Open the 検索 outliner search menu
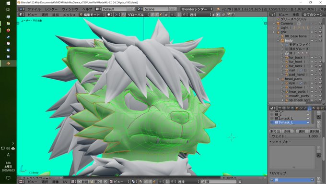326x184 pixels. [295, 14]
